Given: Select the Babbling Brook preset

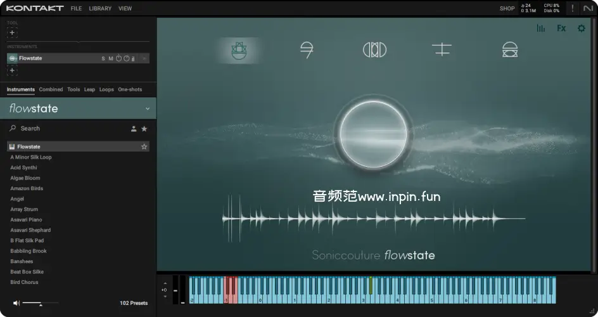Looking at the screenshot, I should pyautogui.click(x=29, y=251).
